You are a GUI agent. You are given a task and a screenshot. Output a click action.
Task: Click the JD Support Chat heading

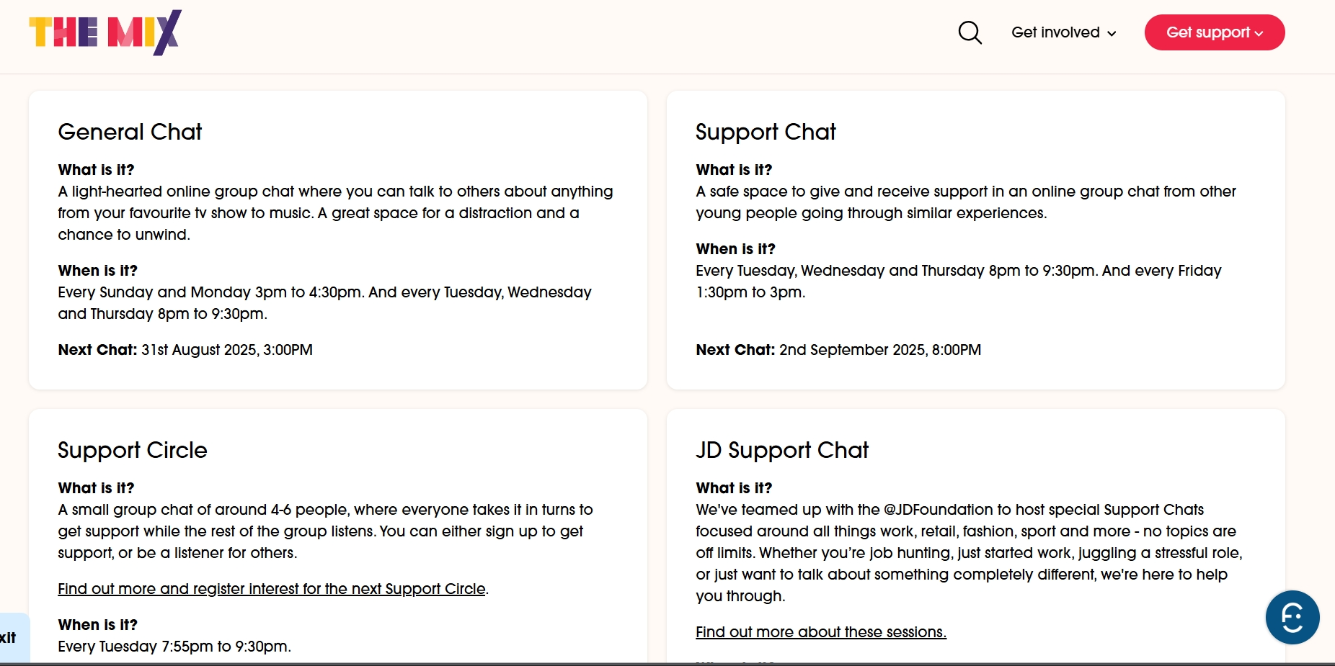point(782,450)
